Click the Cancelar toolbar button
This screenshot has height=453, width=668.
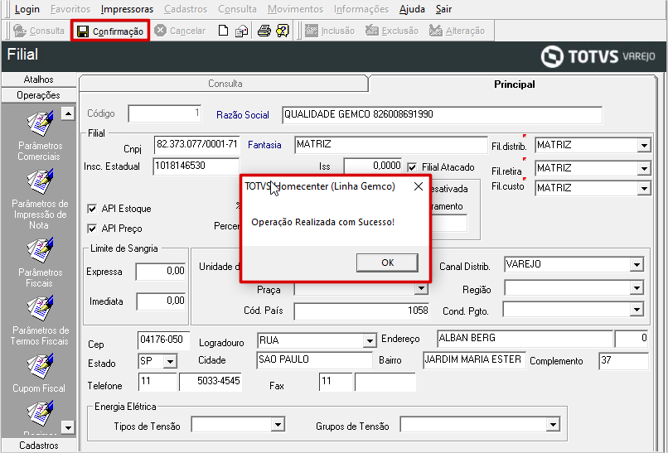180,31
